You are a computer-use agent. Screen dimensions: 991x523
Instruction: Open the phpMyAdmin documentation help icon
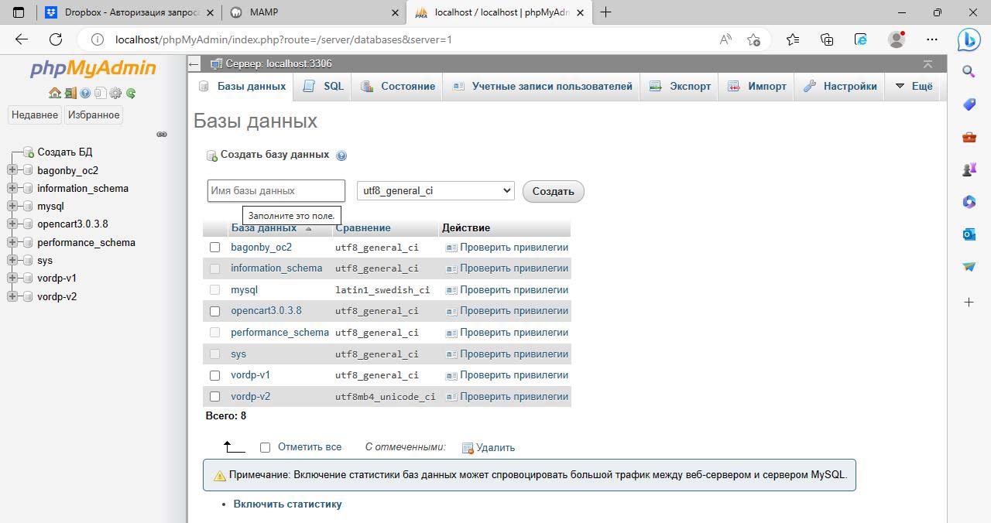tap(85, 93)
